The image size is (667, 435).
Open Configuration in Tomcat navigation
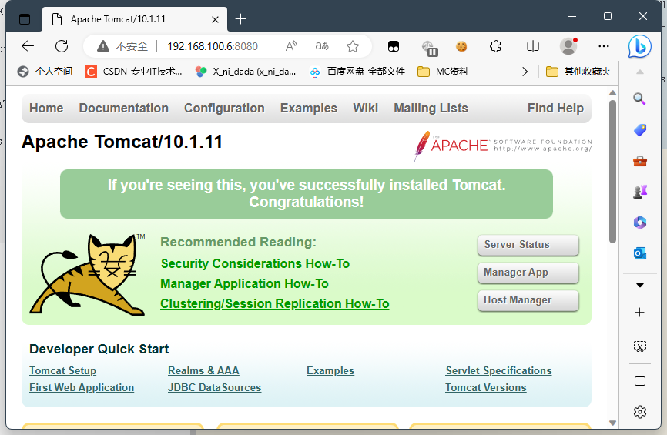pyautogui.click(x=224, y=108)
